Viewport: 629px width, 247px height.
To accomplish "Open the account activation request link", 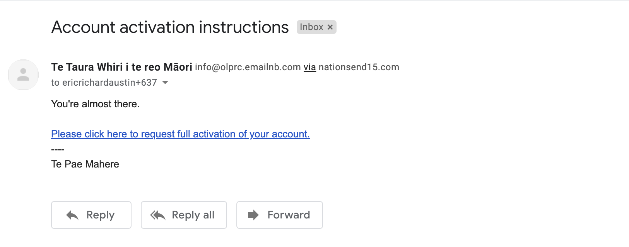I will point(180,134).
